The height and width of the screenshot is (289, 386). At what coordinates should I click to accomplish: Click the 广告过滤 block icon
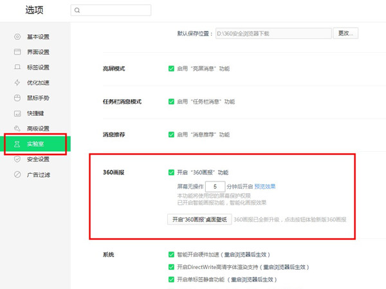pos(17,174)
